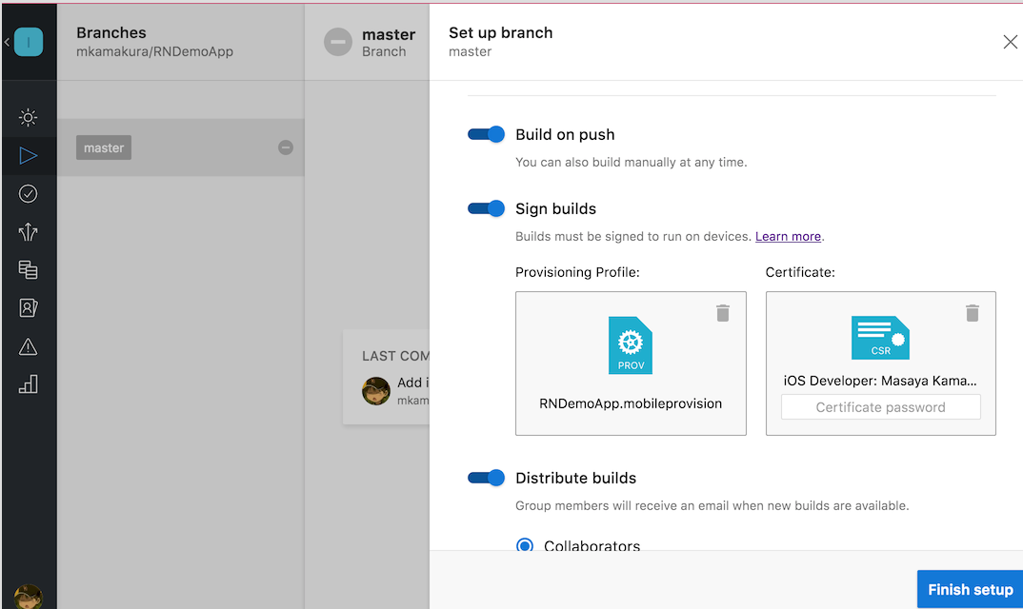
Task: Open the Distribute section arrows icon
Action: pos(28,231)
